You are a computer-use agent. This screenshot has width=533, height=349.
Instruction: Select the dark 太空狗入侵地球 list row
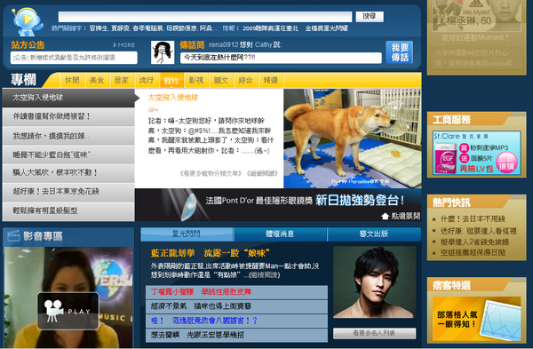tap(68, 98)
